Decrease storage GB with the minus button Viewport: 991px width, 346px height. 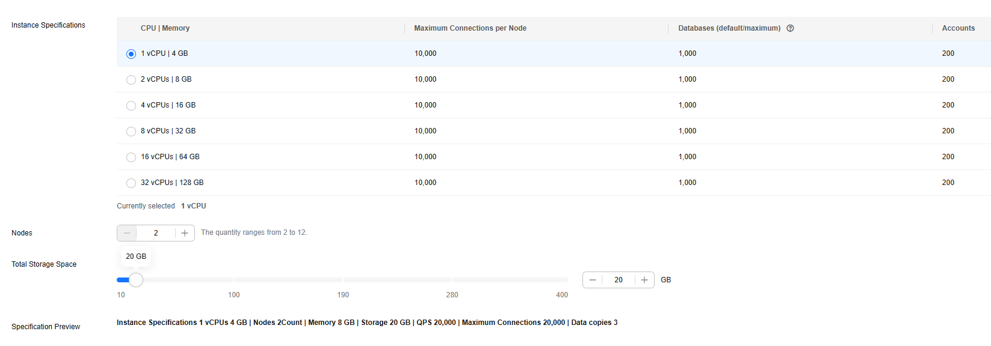pos(593,280)
